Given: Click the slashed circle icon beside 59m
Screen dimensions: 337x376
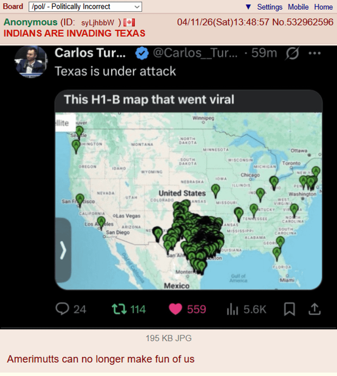Looking at the screenshot, I should click(x=292, y=53).
